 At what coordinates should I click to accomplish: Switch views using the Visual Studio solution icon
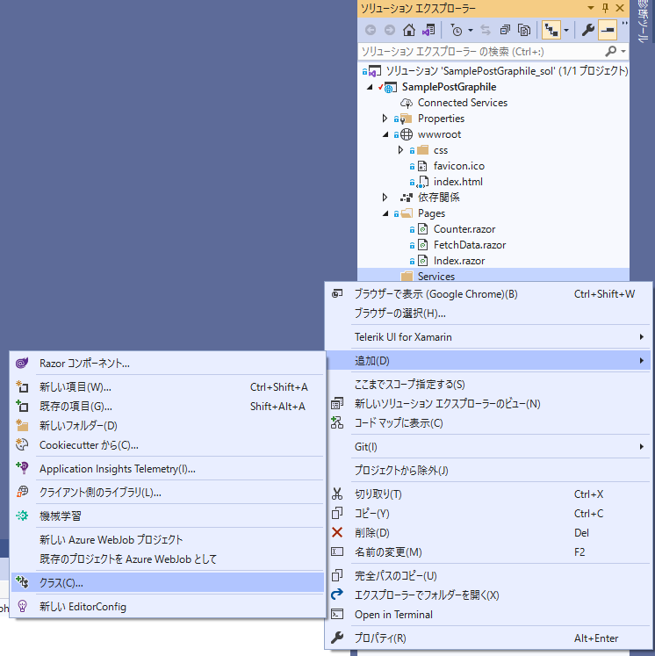[x=428, y=30]
